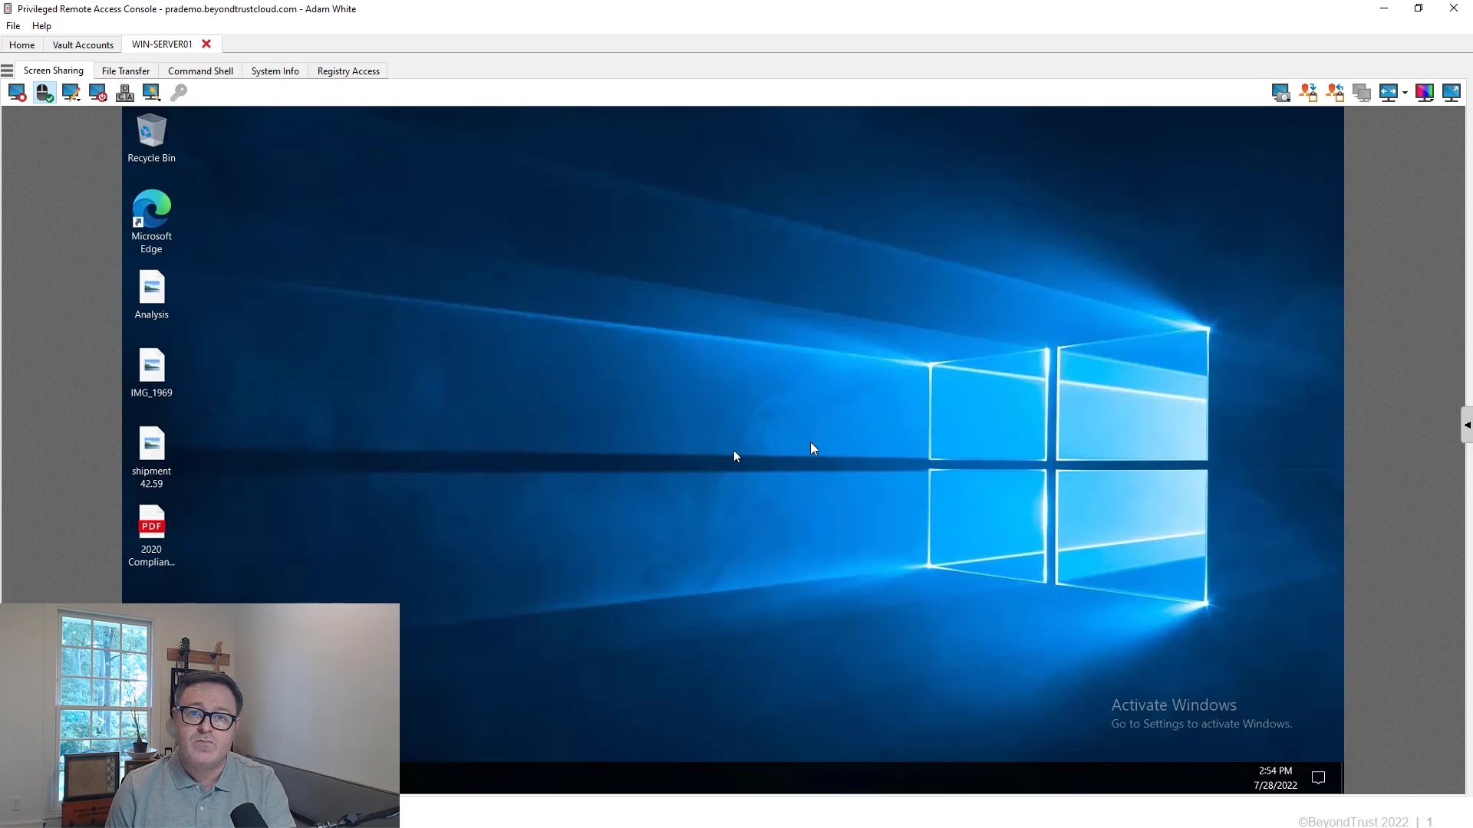The image size is (1473, 828).
Task: Toggle full screen view monitor icon
Action: click(1452, 93)
